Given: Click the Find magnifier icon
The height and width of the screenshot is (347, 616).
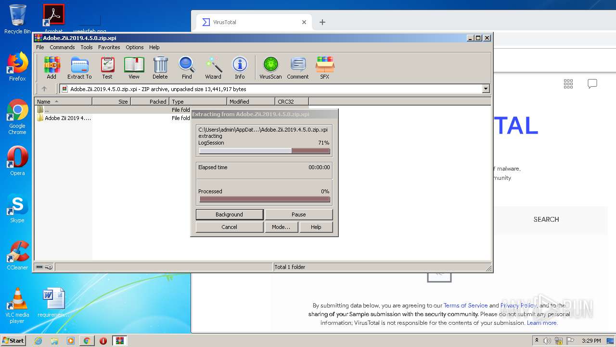Looking at the screenshot, I should 187,67.
